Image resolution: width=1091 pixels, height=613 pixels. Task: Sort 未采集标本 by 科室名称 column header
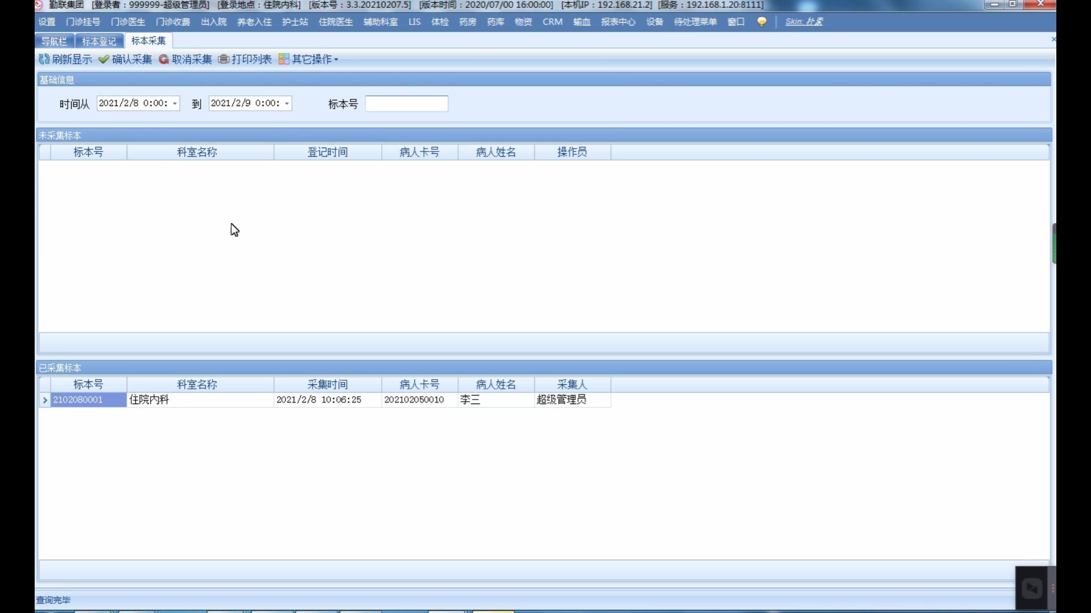pyautogui.click(x=200, y=152)
